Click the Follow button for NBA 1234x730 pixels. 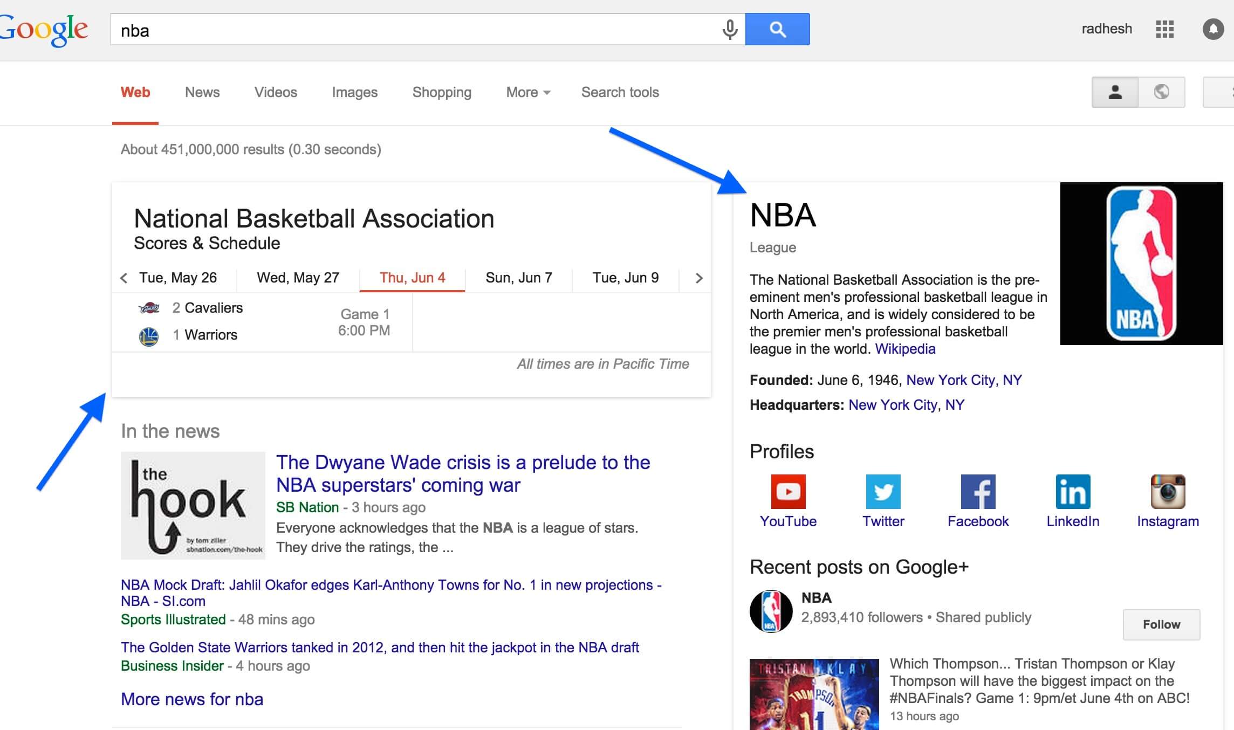1161,624
